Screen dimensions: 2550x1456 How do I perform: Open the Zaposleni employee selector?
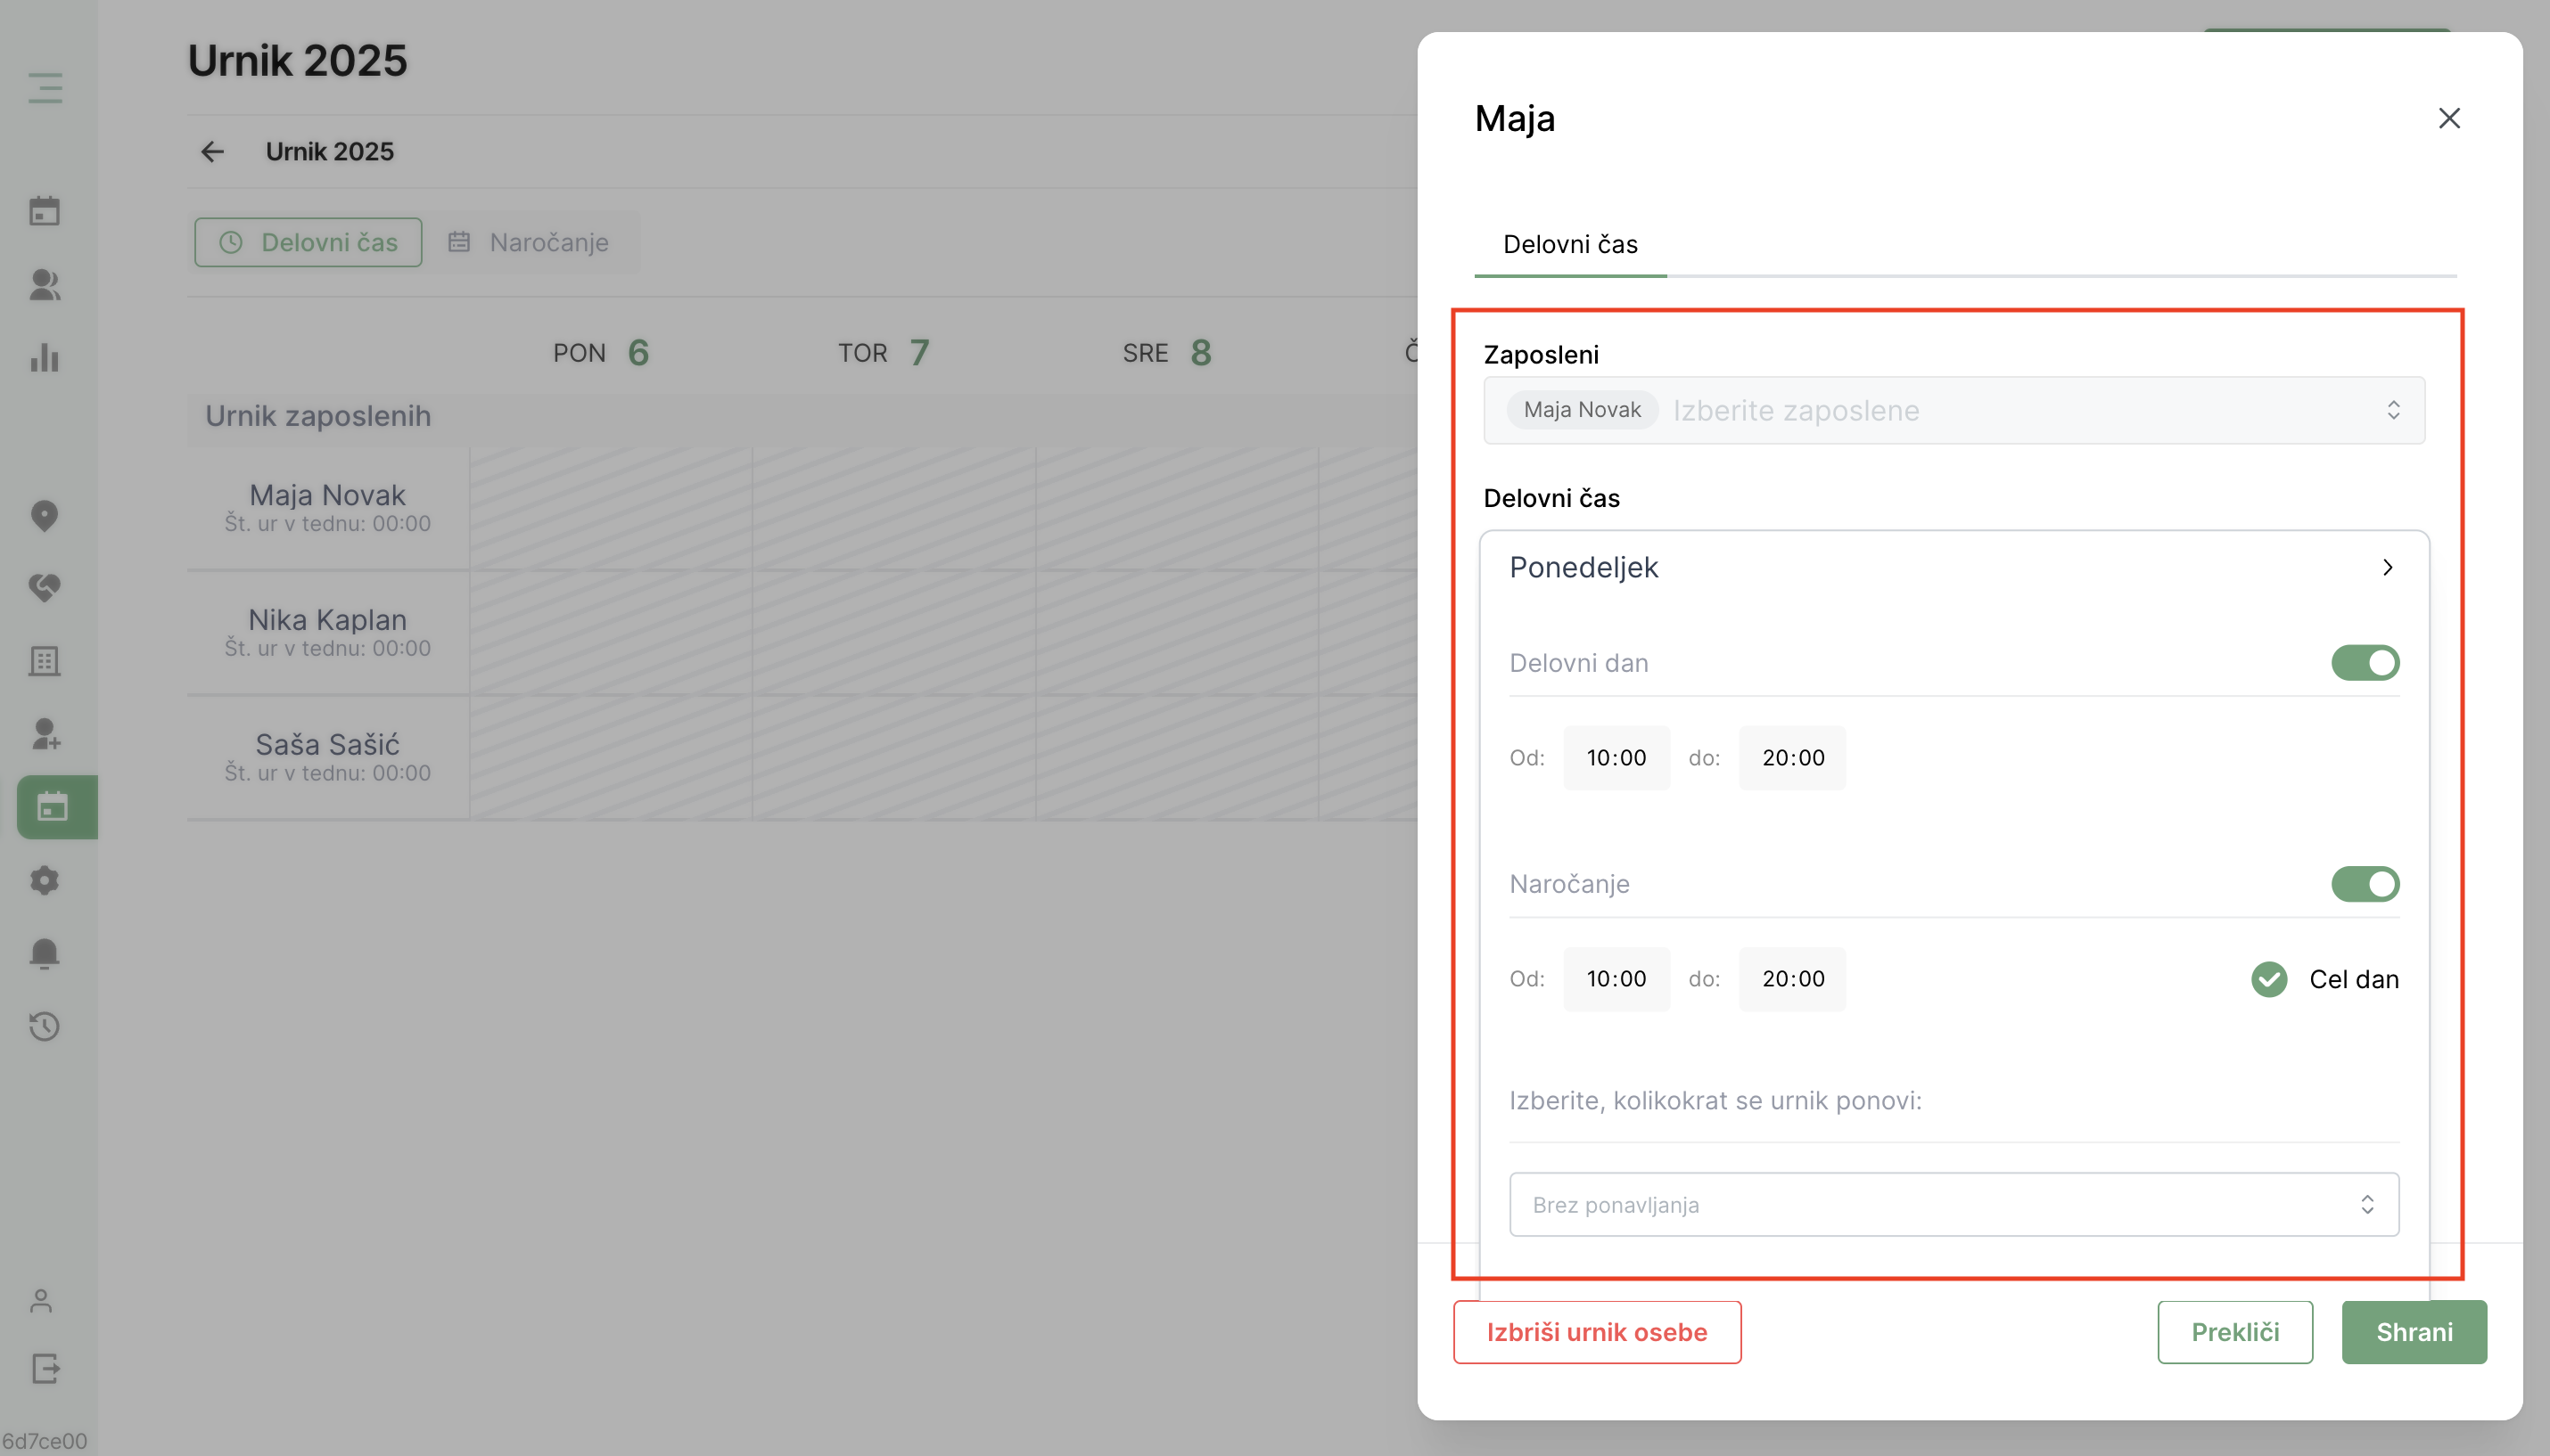coord(1954,410)
